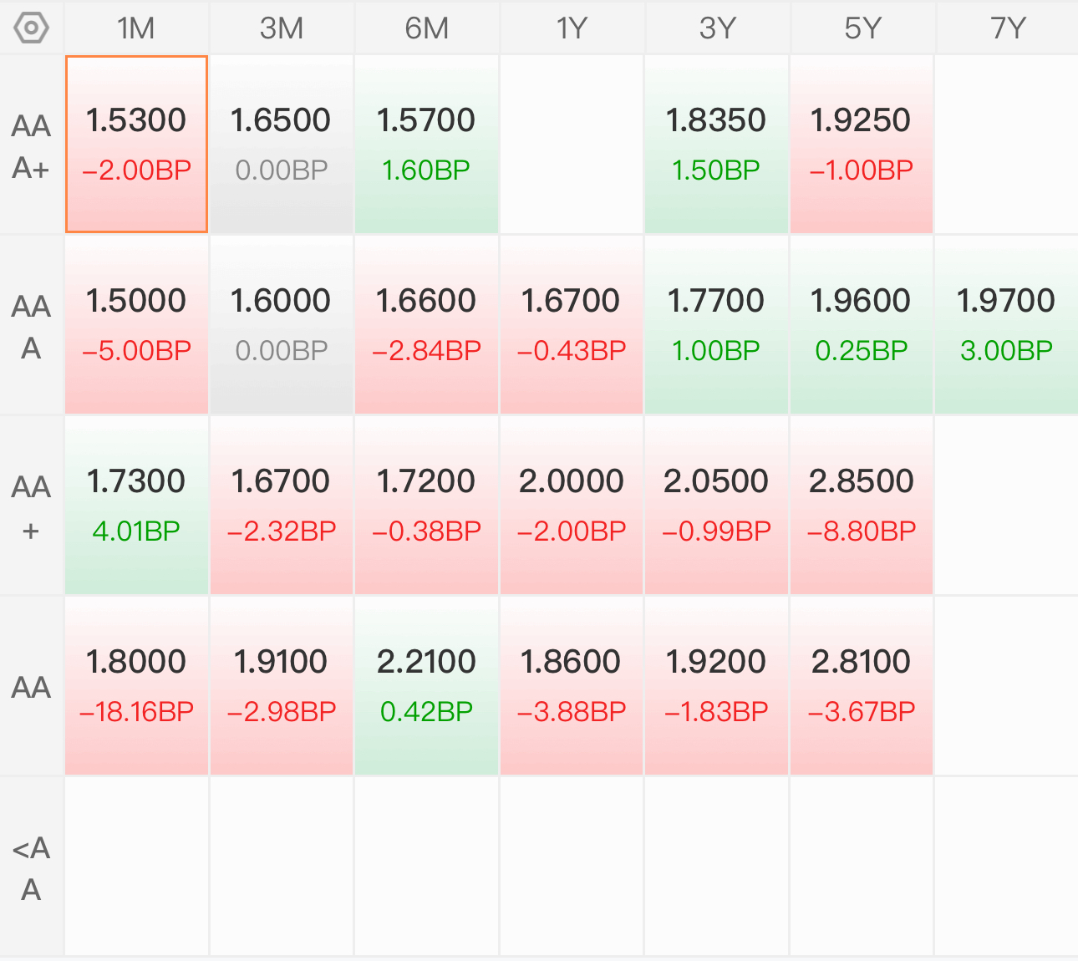The image size is (1078, 961).
Task: Open the AAA 7Y cell showing 1.9700
Action: tap(1007, 325)
